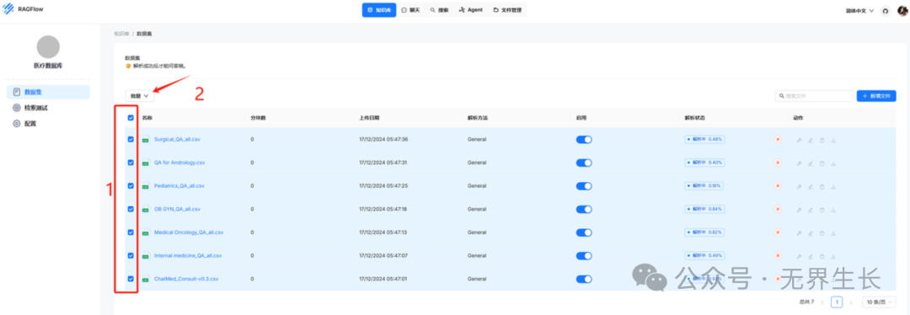Viewport: 910px width, 315px height.
Task: Click parsing status 0.84% for OB GYN_QA_all.csv
Action: (x=704, y=209)
